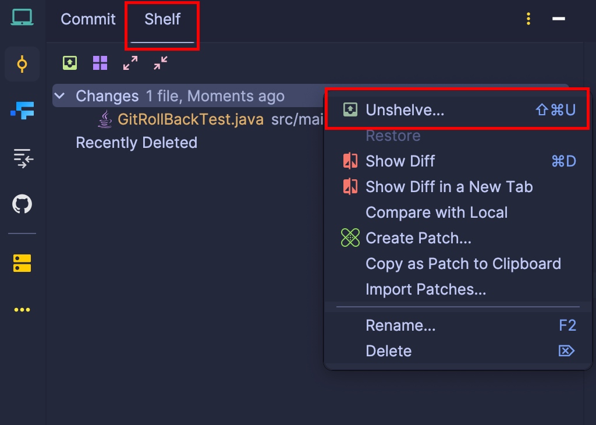596x425 pixels.
Task: Click the Group By purple grid icon
Action: coord(100,63)
